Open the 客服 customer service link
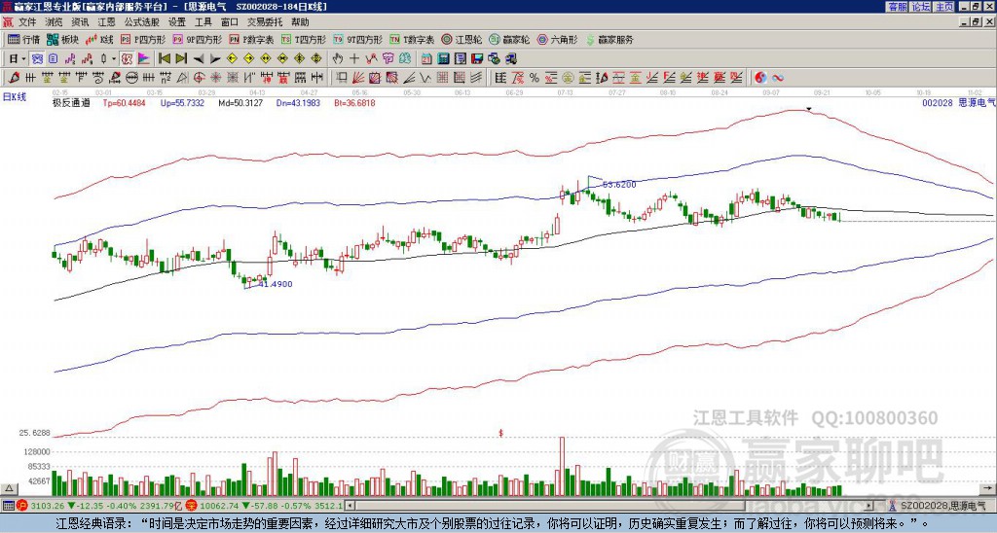The width and height of the screenshot is (997, 533). 897,7
